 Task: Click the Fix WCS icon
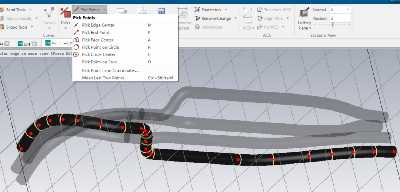click(260, 27)
